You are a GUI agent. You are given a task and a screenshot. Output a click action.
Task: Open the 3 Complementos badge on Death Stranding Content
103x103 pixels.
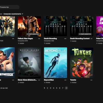pyautogui.click(x=85, y=34)
